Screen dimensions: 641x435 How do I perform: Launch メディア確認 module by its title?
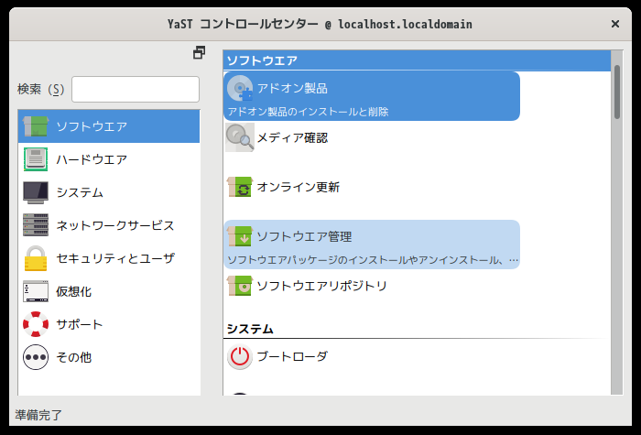coord(292,137)
